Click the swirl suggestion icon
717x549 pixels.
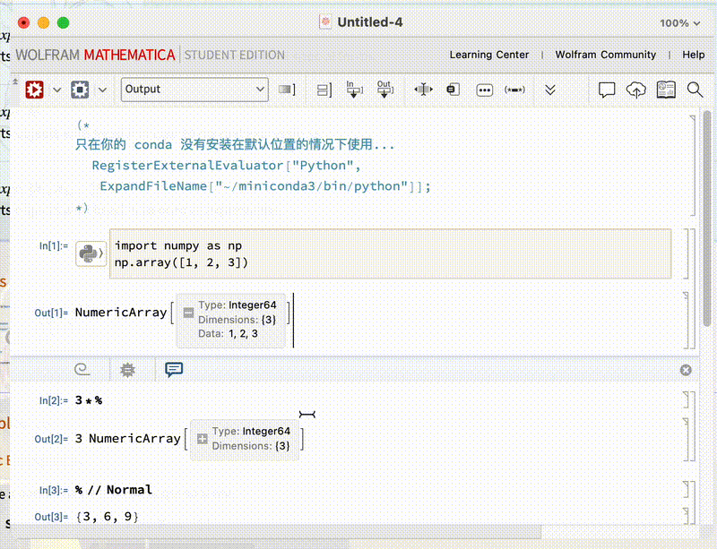(x=82, y=369)
